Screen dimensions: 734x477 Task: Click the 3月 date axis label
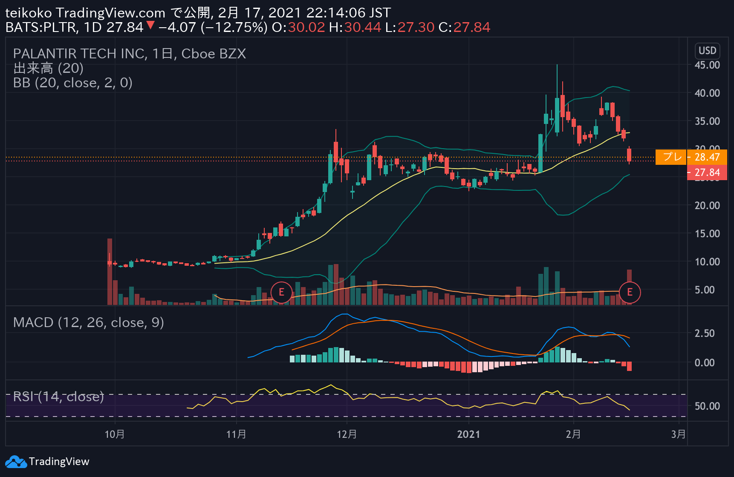(678, 434)
